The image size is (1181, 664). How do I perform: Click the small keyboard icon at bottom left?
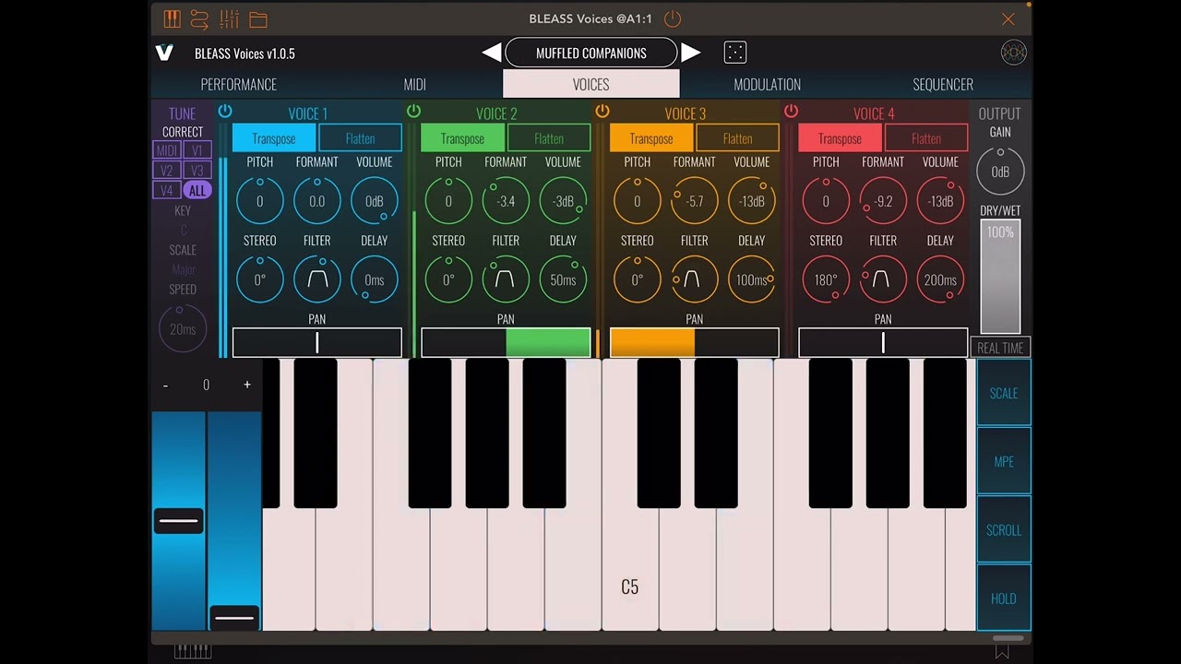coord(193,651)
